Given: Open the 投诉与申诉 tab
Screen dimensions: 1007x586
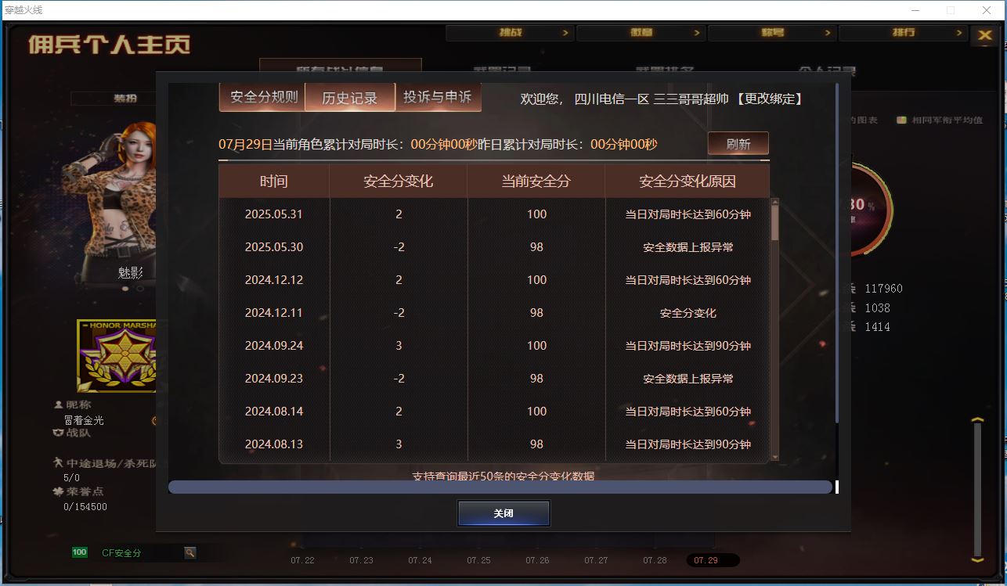Looking at the screenshot, I should coord(438,97).
